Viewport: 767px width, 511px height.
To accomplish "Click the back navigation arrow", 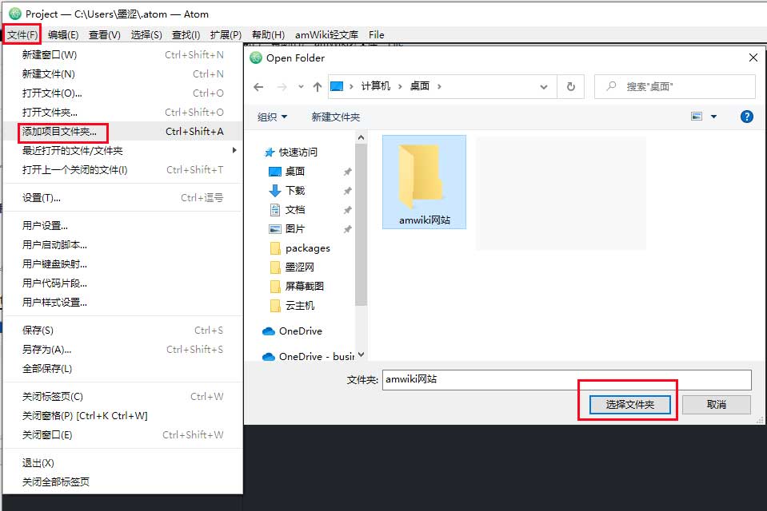I will click(258, 86).
